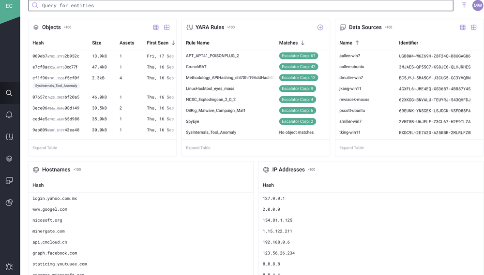The width and height of the screenshot is (484, 275).
Task: Switch Objects panel to grid view
Action: (166, 28)
